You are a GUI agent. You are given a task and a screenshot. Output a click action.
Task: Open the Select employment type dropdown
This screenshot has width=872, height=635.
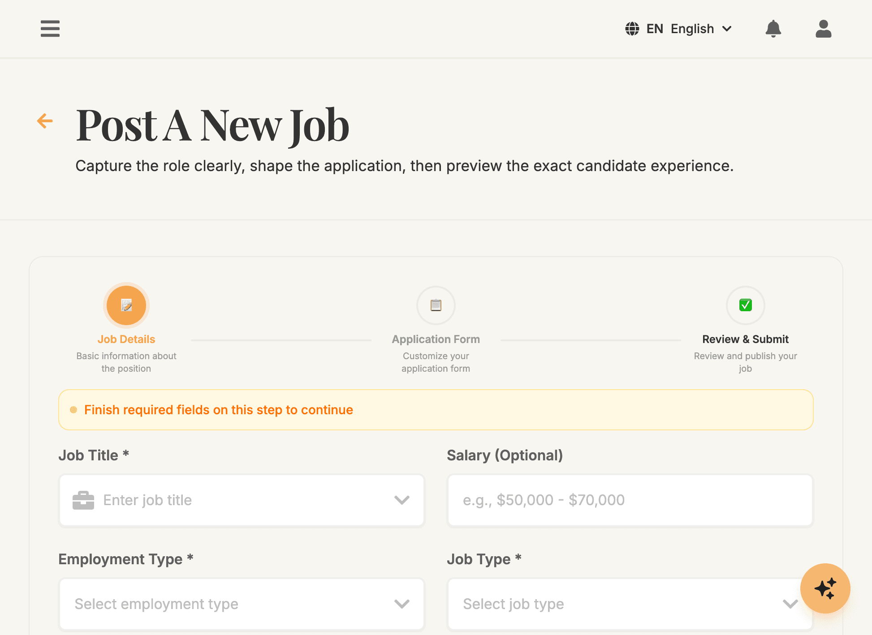coord(241,604)
